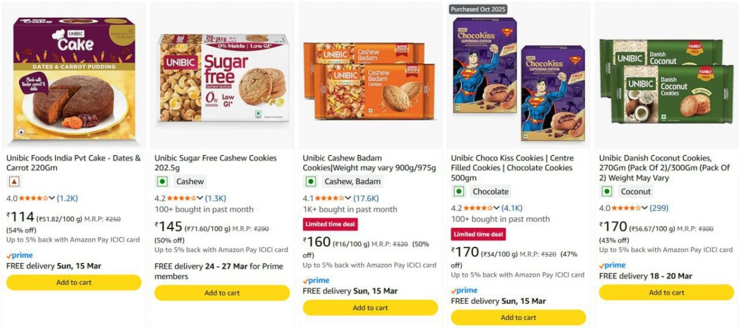Click green veg icon next to Cashew label
The height and width of the screenshot is (328, 739).
[163, 182]
